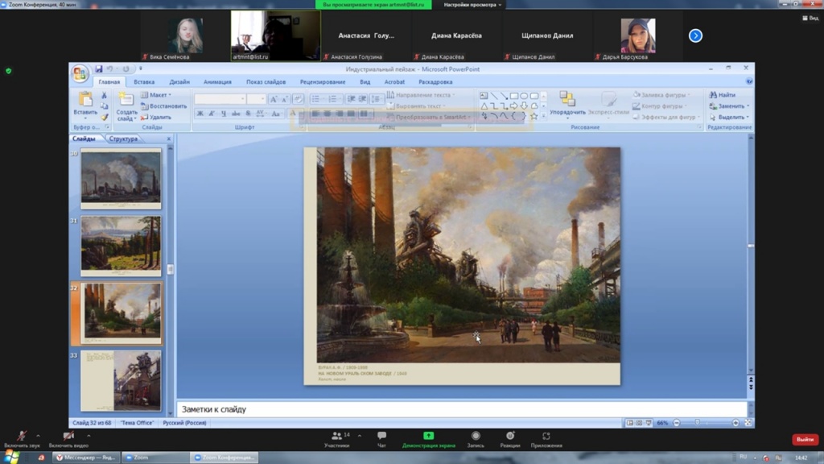
Task: Expand video options arrow beside camera
Action: point(88,434)
